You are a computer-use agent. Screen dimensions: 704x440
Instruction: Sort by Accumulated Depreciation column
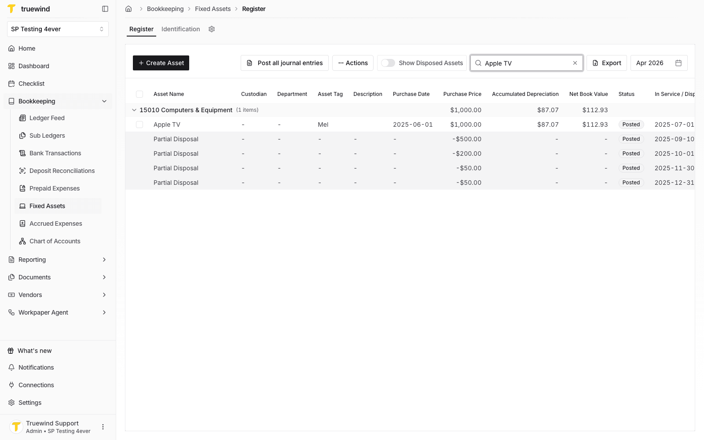click(525, 94)
